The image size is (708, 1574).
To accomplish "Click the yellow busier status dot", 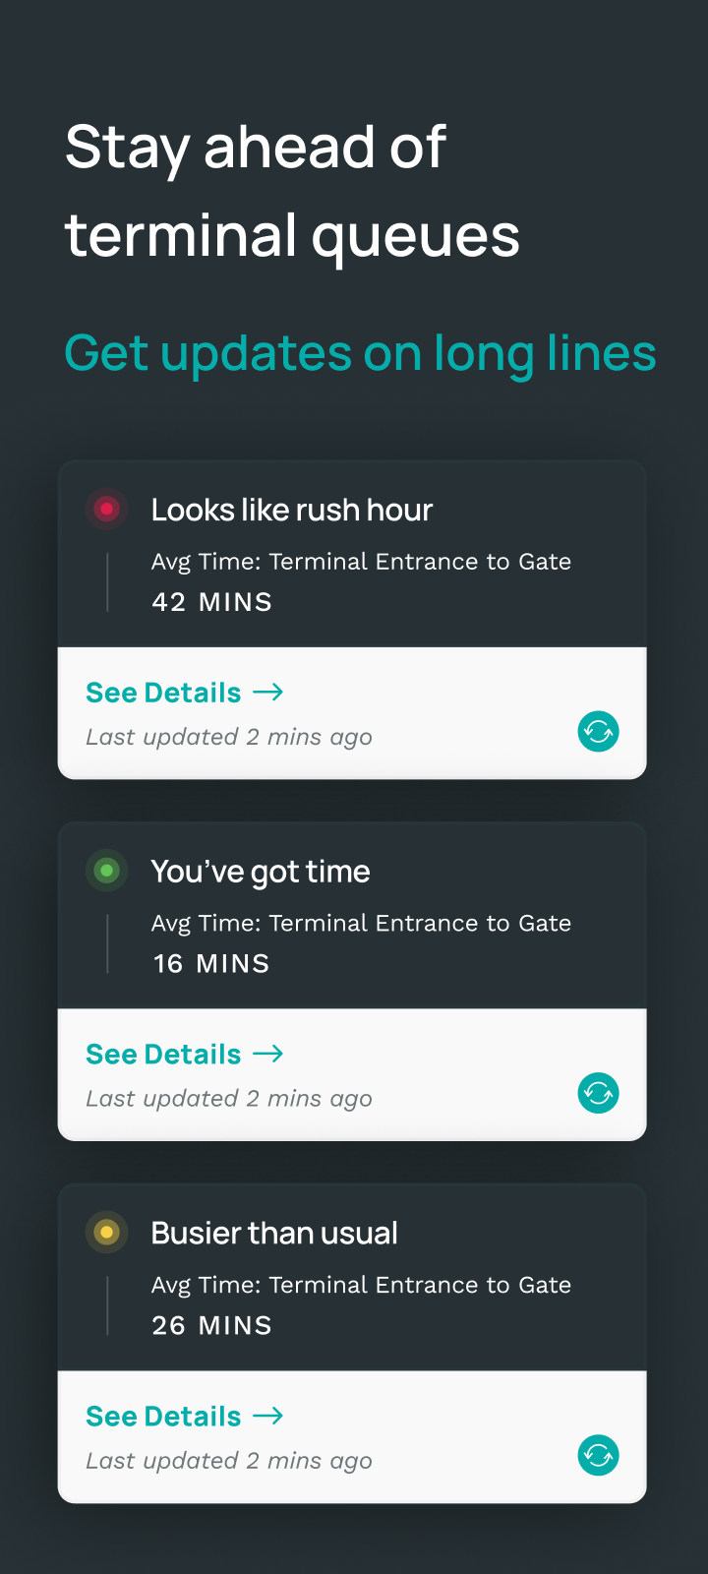I will [x=107, y=1232].
